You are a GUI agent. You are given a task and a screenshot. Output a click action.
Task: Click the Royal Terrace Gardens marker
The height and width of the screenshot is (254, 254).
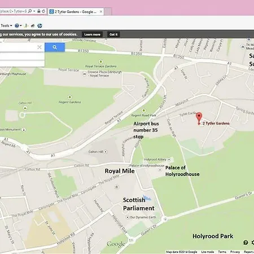[101, 62]
